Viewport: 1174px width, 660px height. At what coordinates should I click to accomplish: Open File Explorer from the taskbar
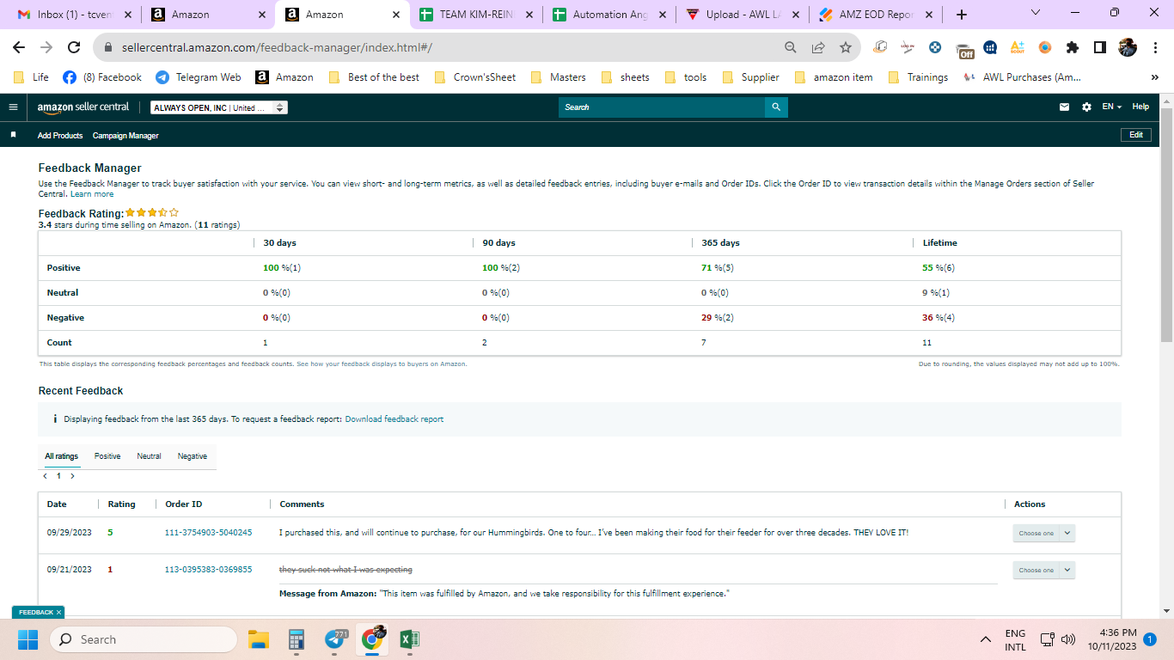pos(259,639)
